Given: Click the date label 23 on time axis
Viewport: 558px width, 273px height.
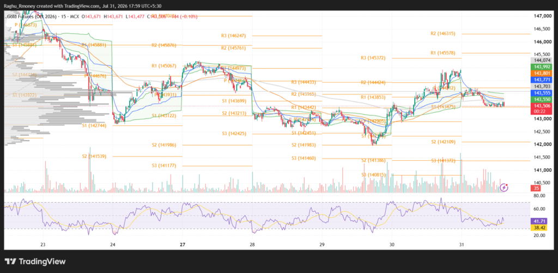Looking at the screenshot, I should (43, 245).
